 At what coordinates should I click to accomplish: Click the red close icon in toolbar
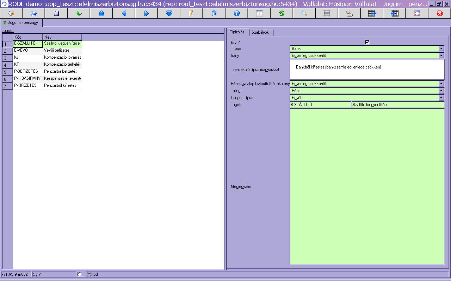coord(439,13)
